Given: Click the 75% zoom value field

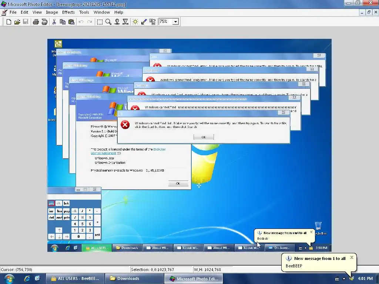Looking at the screenshot, I should coord(166,22).
